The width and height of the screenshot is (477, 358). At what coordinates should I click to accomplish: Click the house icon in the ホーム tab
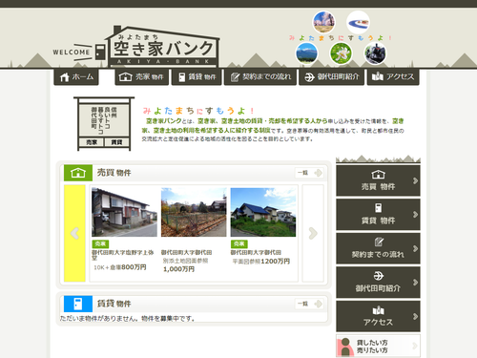65,77
